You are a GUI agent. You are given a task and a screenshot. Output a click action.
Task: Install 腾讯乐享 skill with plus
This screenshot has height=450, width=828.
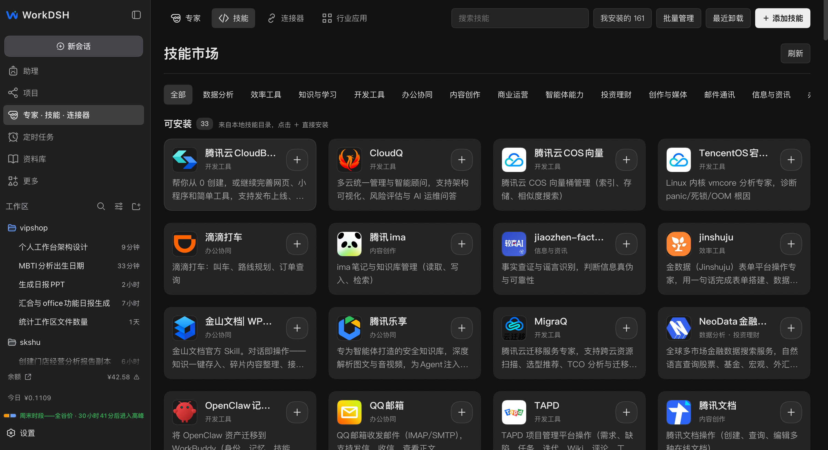(462, 328)
